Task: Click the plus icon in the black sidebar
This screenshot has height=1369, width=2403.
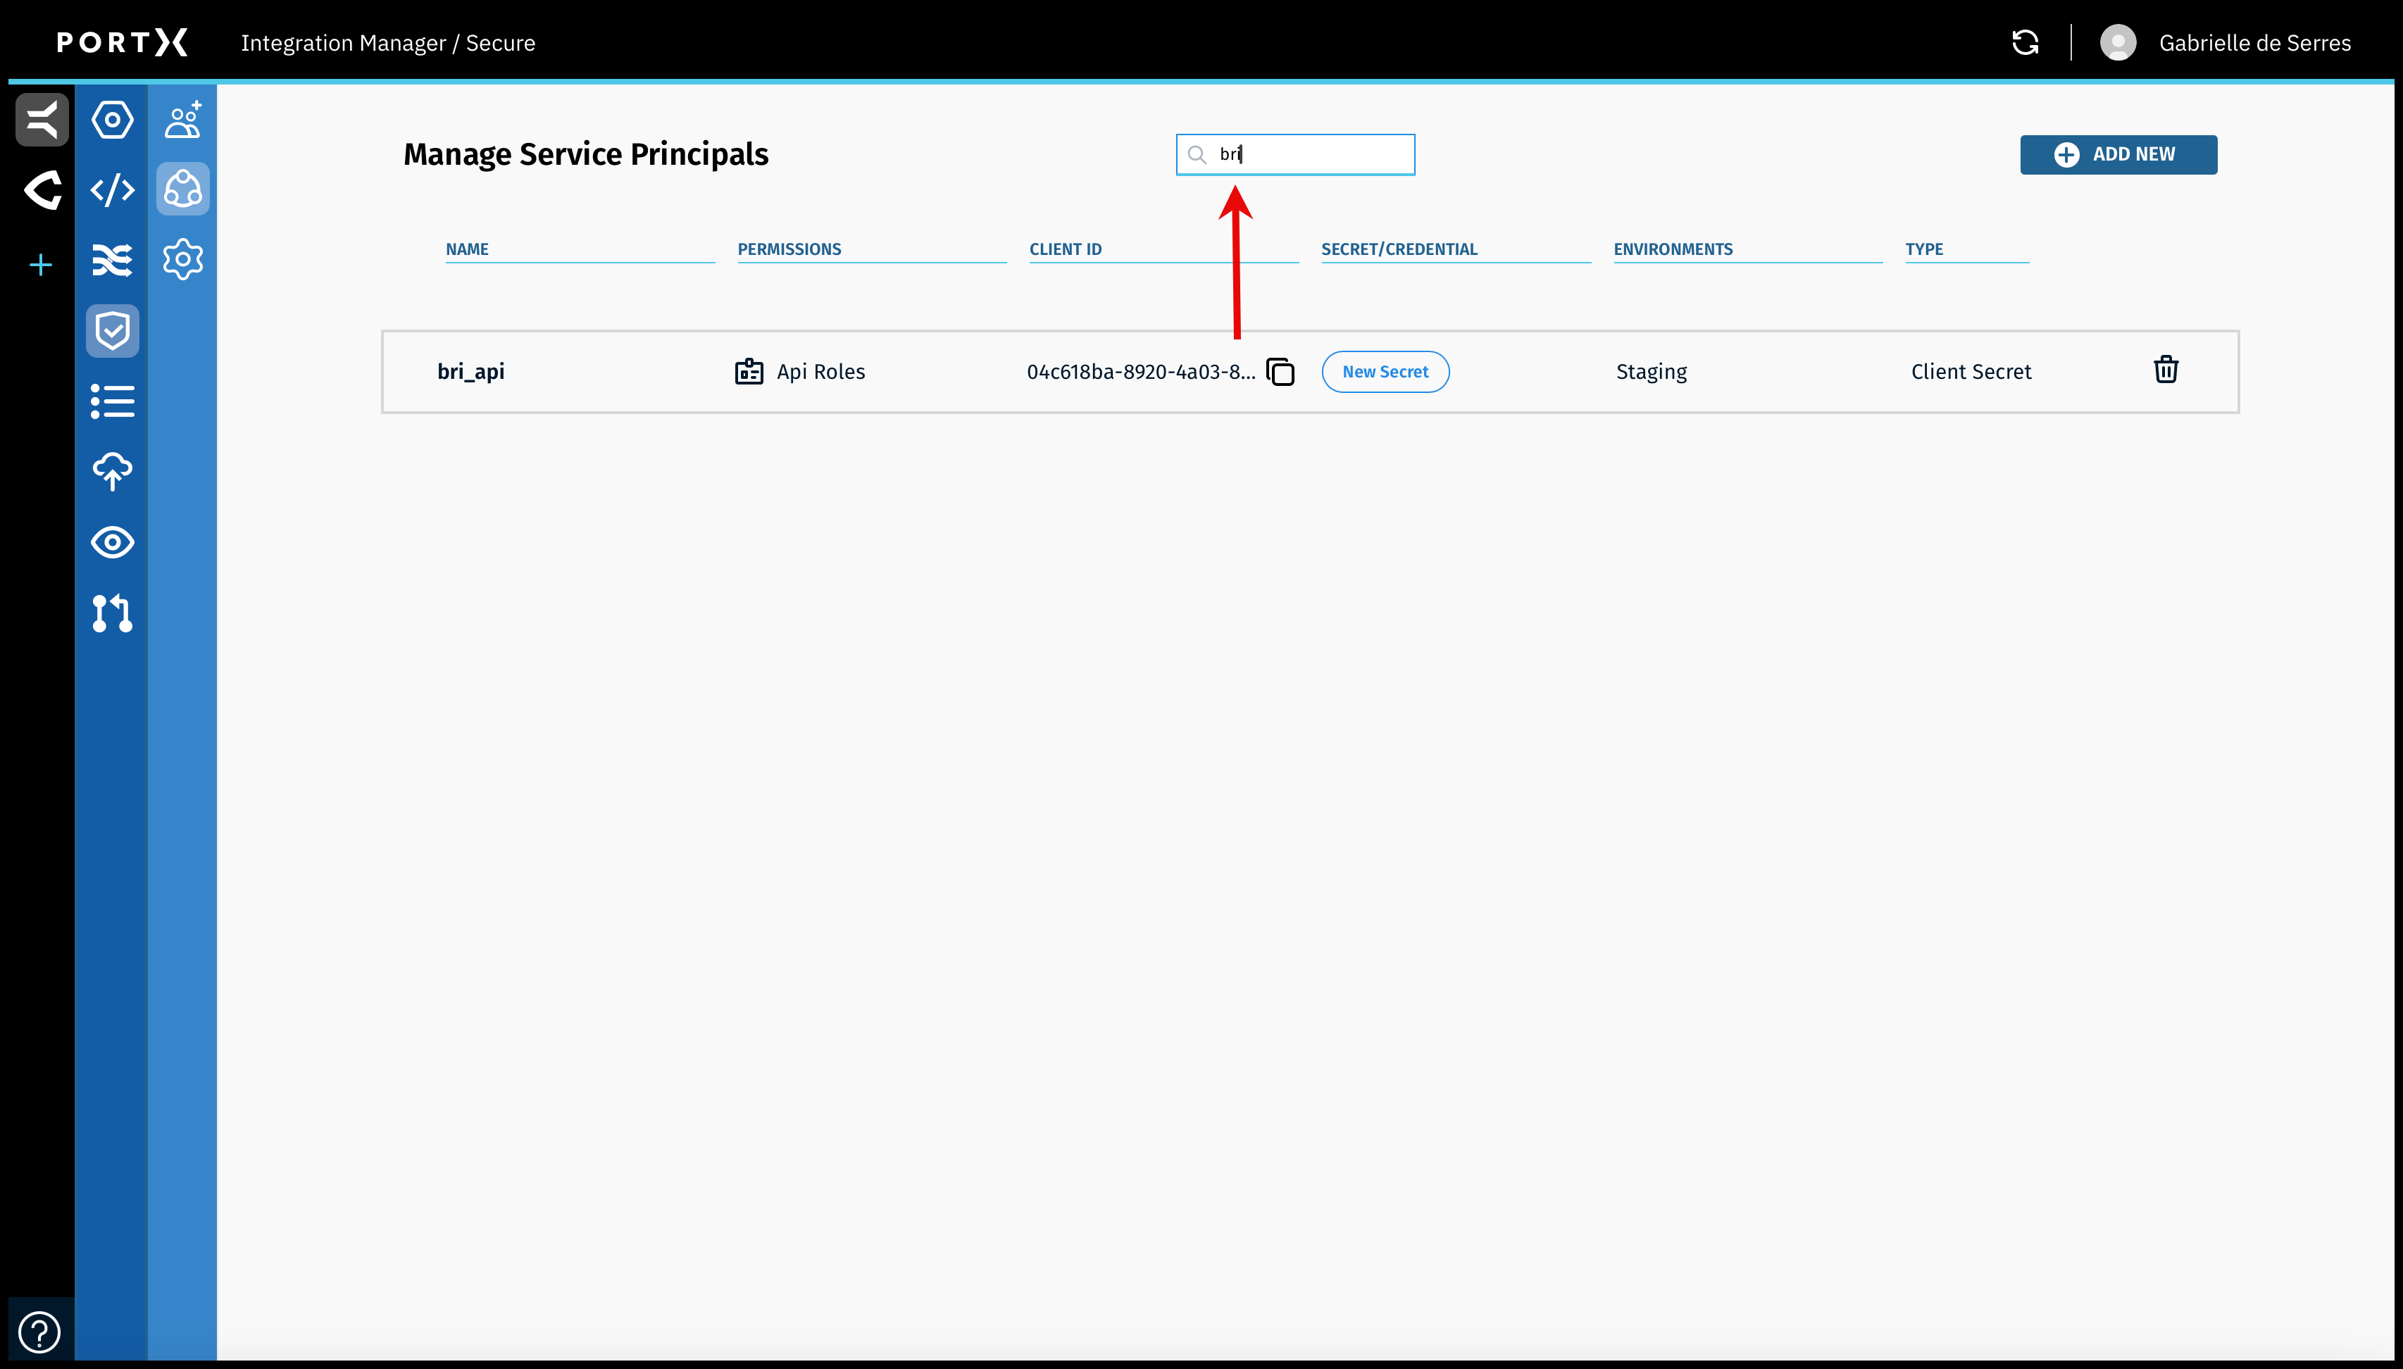Action: 40,264
